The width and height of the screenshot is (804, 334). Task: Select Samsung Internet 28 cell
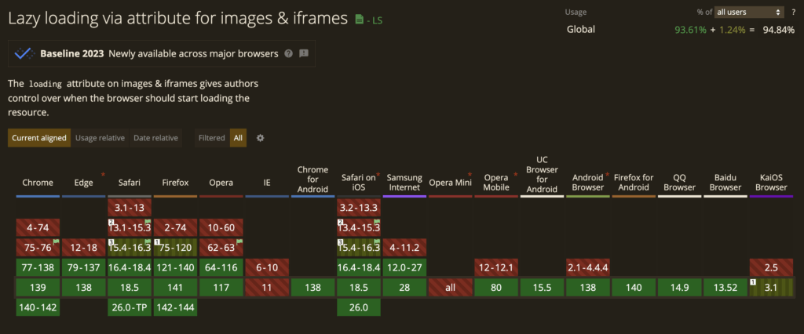pyautogui.click(x=404, y=288)
